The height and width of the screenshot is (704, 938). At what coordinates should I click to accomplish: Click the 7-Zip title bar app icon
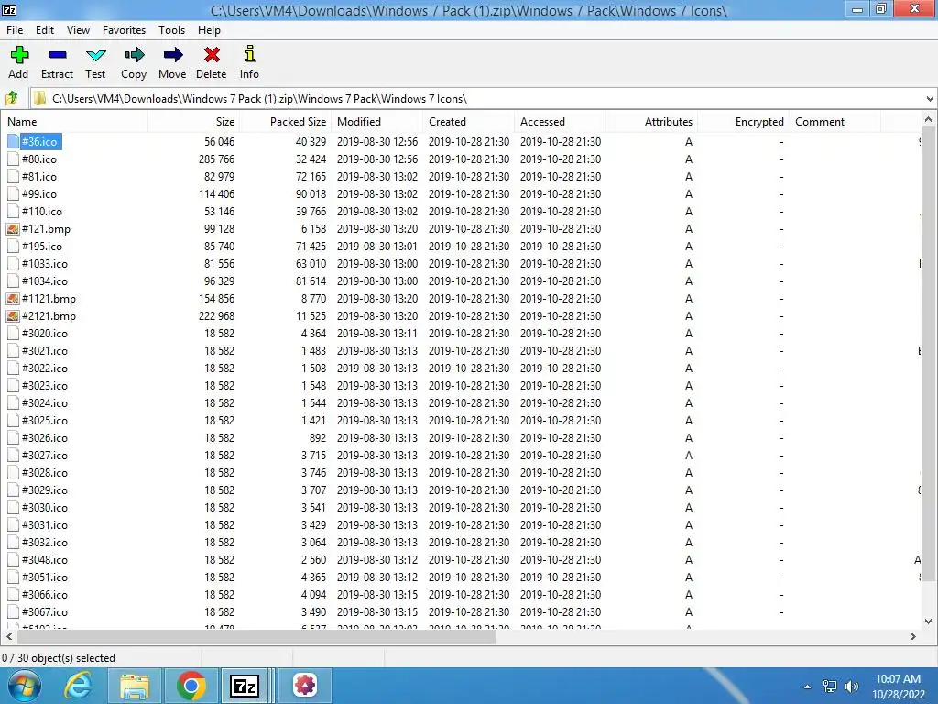9,9
